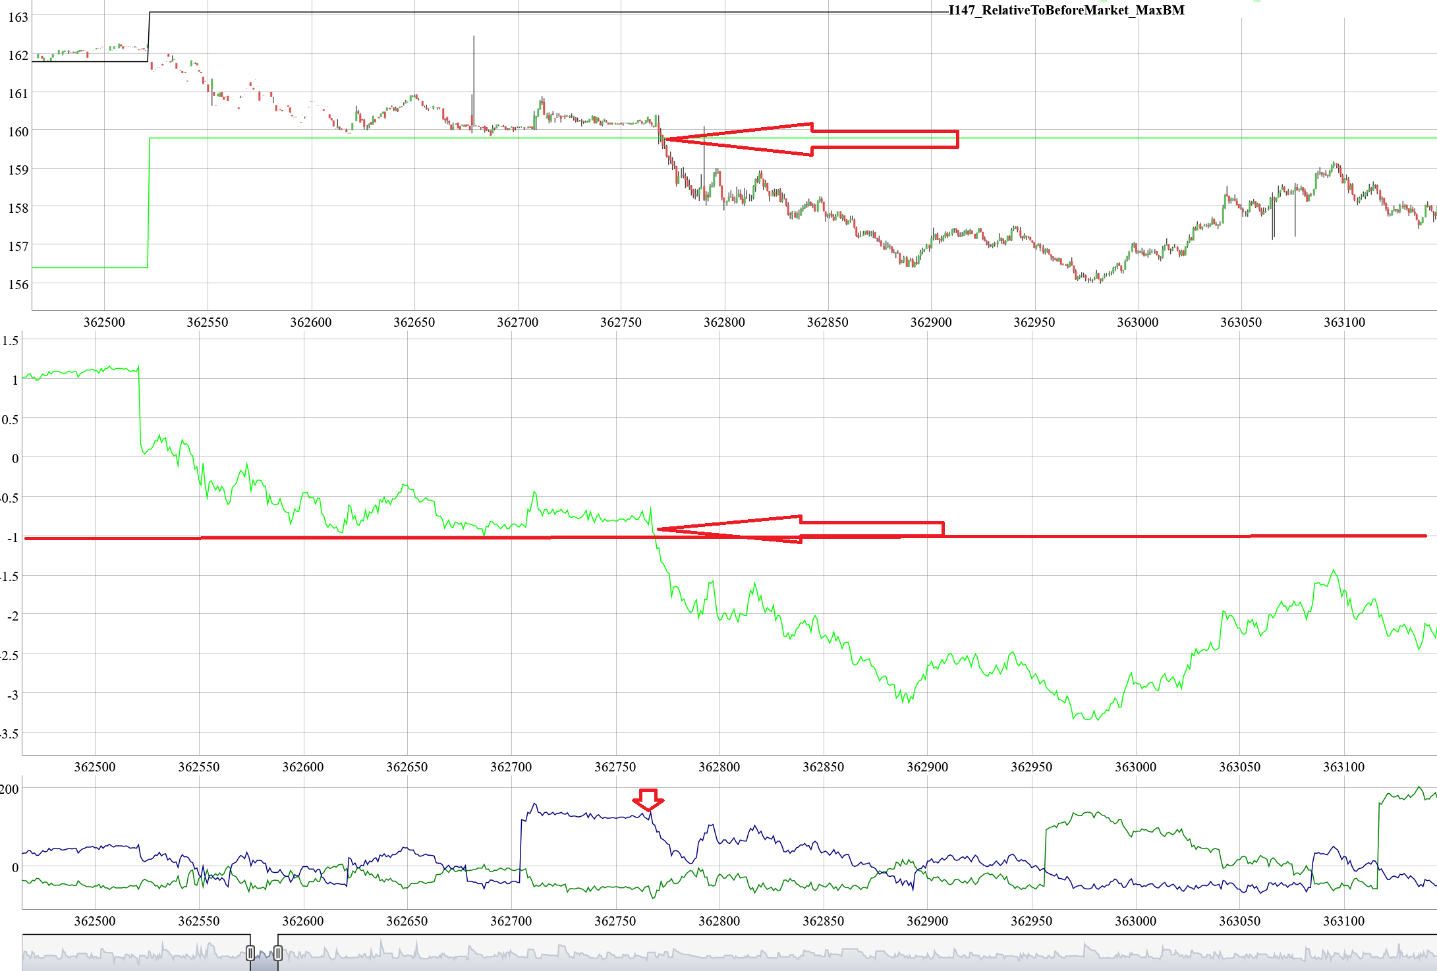This screenshot has height=971, width=1437.
Task: Click the selected window between navigator handles
Action: 264,953
